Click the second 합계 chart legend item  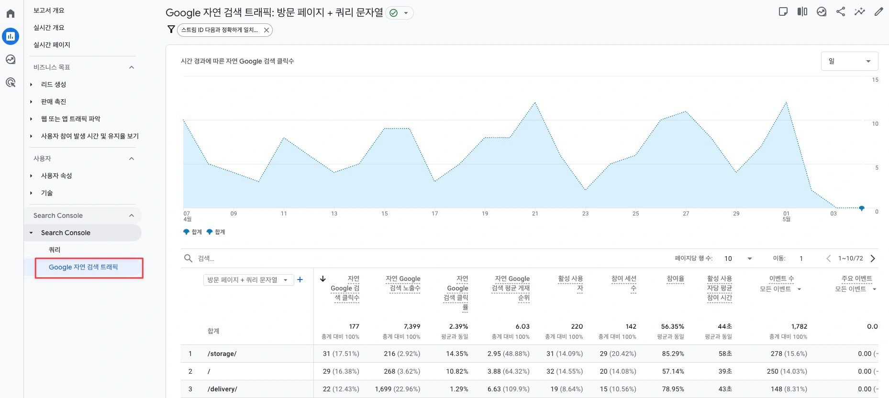216,232
